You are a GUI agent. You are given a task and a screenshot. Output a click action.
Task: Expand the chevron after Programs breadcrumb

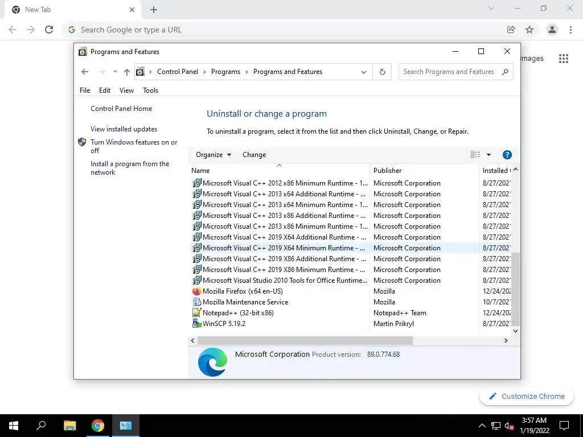coord(247,72)
